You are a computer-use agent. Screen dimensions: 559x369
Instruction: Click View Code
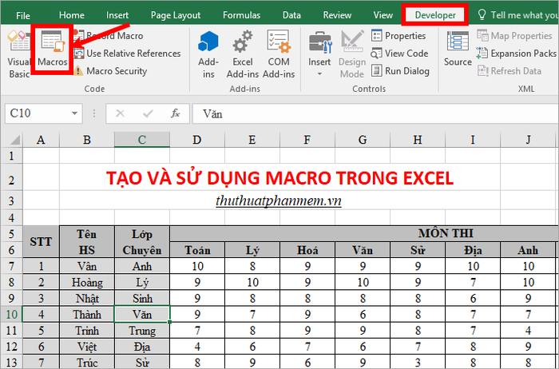[399, 54]
